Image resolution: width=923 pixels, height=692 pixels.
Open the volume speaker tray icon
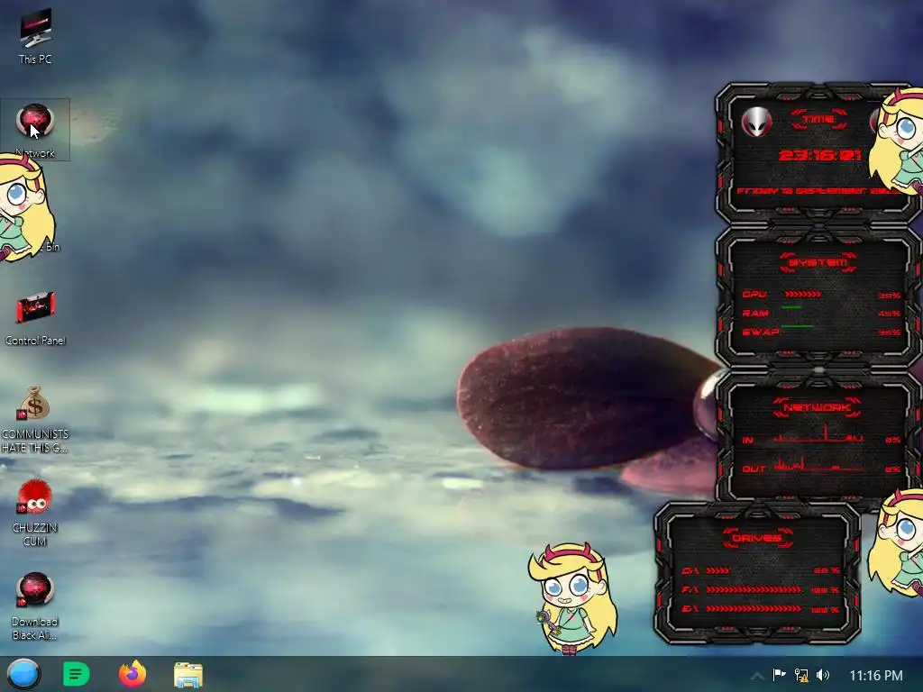[823, 675]
